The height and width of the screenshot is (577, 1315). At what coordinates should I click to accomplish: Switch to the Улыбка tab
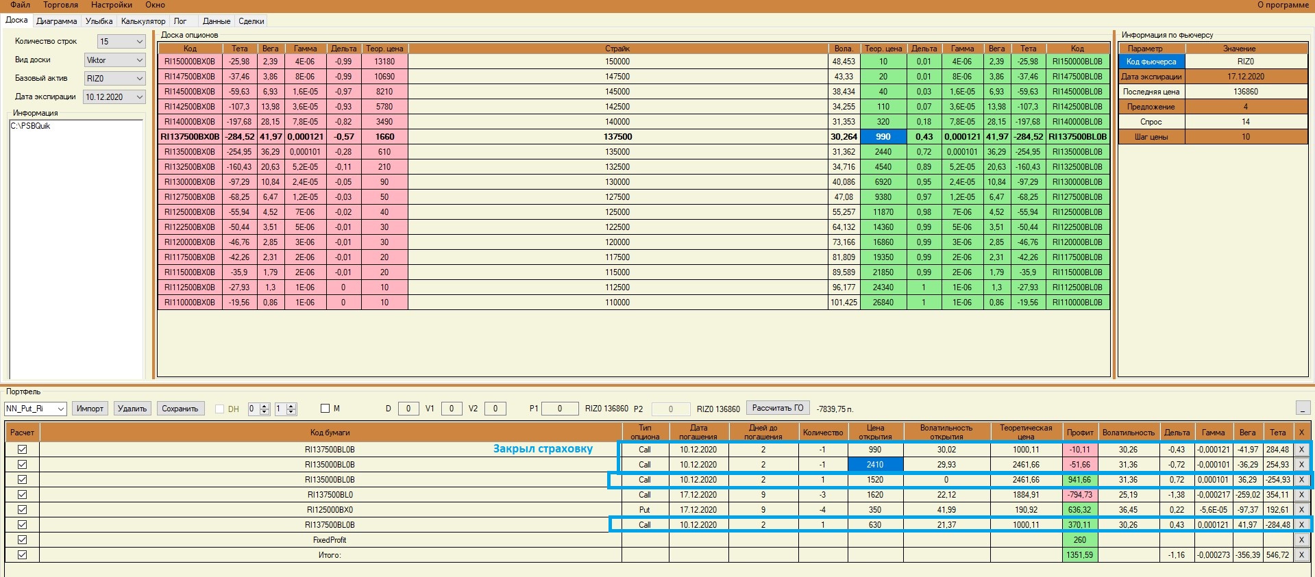[99, 21]
